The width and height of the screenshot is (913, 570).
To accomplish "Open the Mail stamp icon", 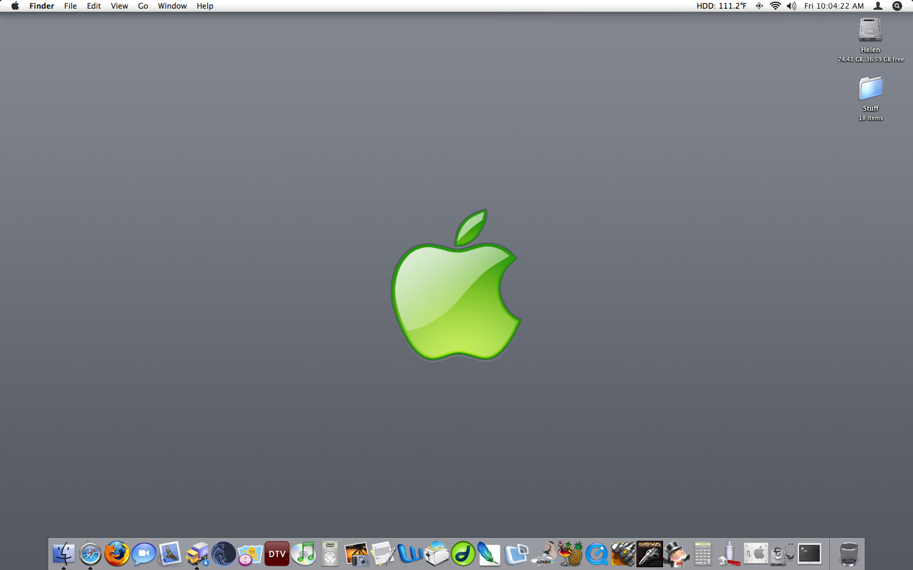I will [170, 554].
